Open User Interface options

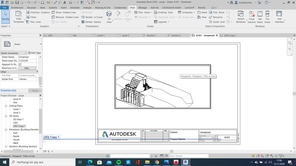click(x=279, y=17)
